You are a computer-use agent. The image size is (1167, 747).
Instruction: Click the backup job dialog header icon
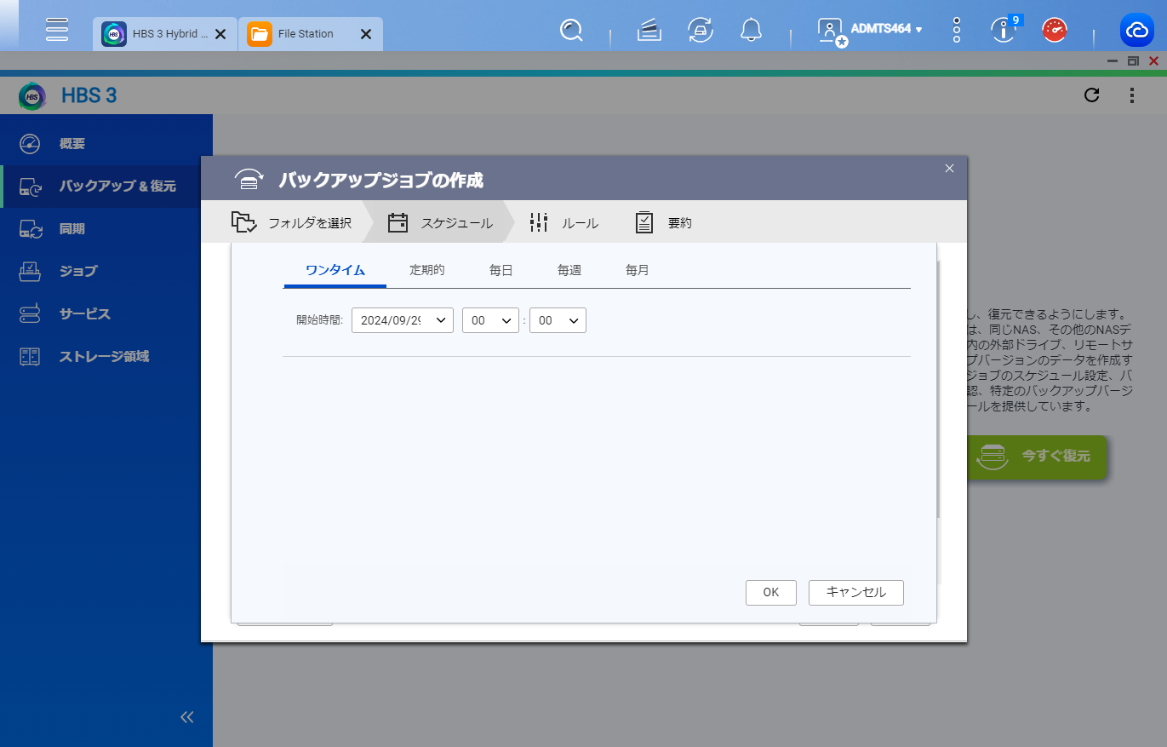click(x=249, y=180)
